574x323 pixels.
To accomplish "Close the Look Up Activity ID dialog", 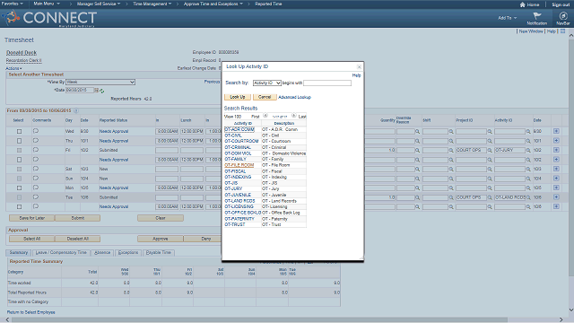I will [359, 66].
